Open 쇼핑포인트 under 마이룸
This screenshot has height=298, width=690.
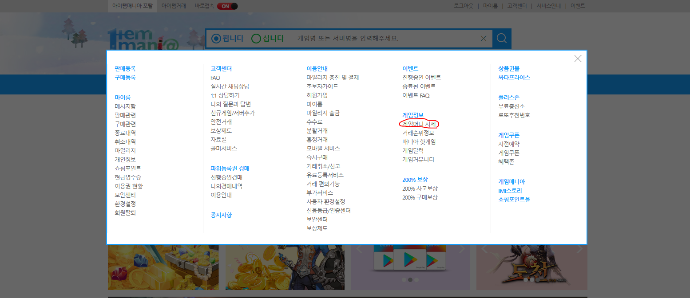point(128,169)
